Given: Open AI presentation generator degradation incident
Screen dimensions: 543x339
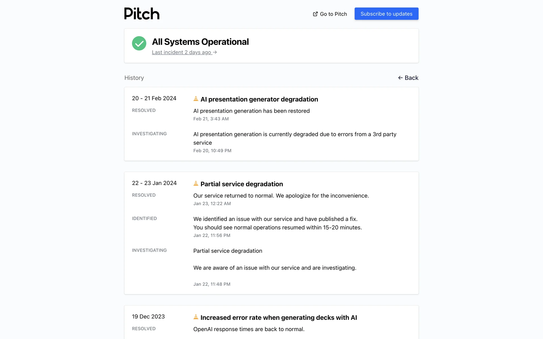Looking at the screenshot, I should (x=259, y=99).
